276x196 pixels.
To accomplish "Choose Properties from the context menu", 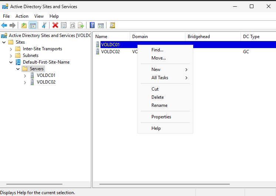I will 161,117.
